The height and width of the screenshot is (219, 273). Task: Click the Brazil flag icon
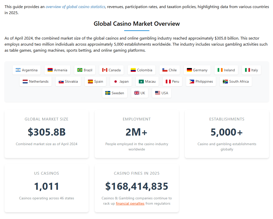tap(80, 70)
